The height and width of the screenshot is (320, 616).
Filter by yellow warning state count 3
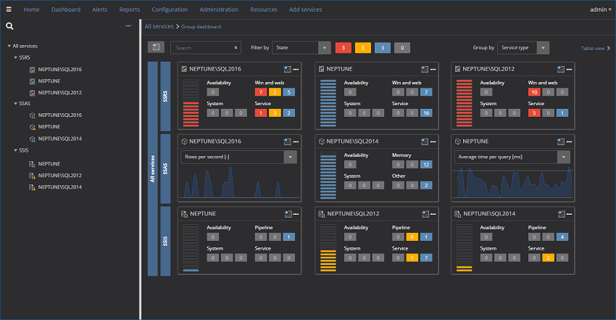click(363, 48)
